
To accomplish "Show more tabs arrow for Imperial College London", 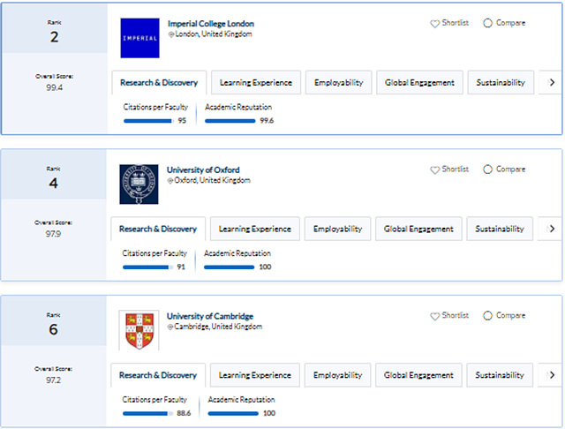I will click(x=551, y=82).
